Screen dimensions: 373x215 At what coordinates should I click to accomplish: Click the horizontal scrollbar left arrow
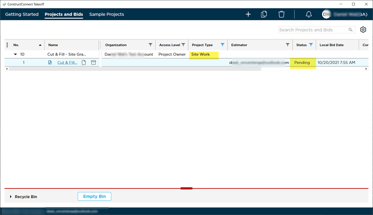coord(7,69)
